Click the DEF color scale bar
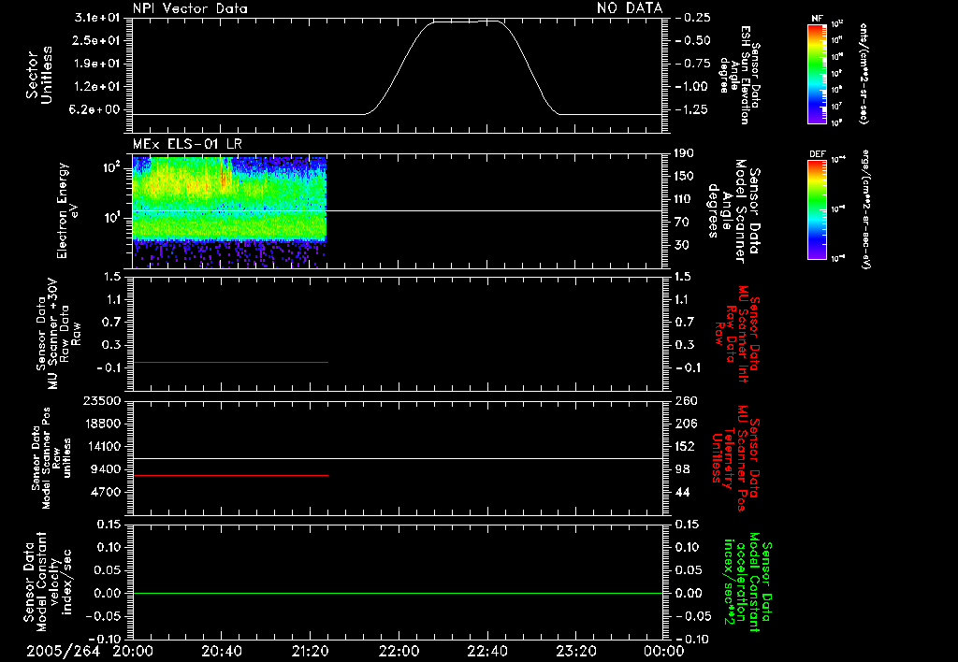This screenshot has width=958, height=662. (818, 209)
